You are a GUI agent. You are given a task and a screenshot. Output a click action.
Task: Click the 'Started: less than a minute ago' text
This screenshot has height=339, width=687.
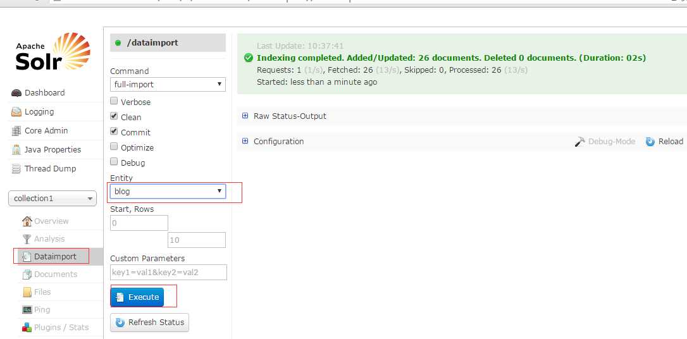[x=317, y=82]
